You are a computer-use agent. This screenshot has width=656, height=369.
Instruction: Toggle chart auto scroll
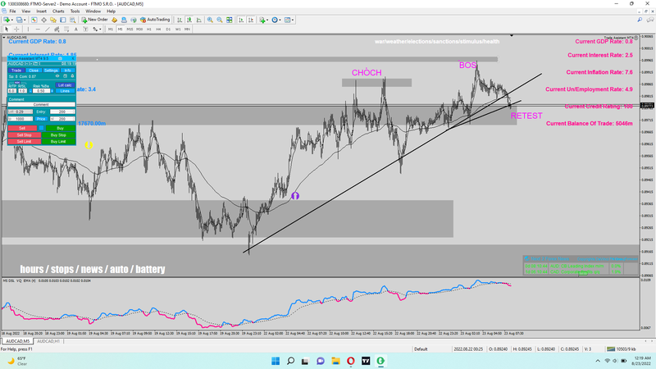tap(241, 20)
